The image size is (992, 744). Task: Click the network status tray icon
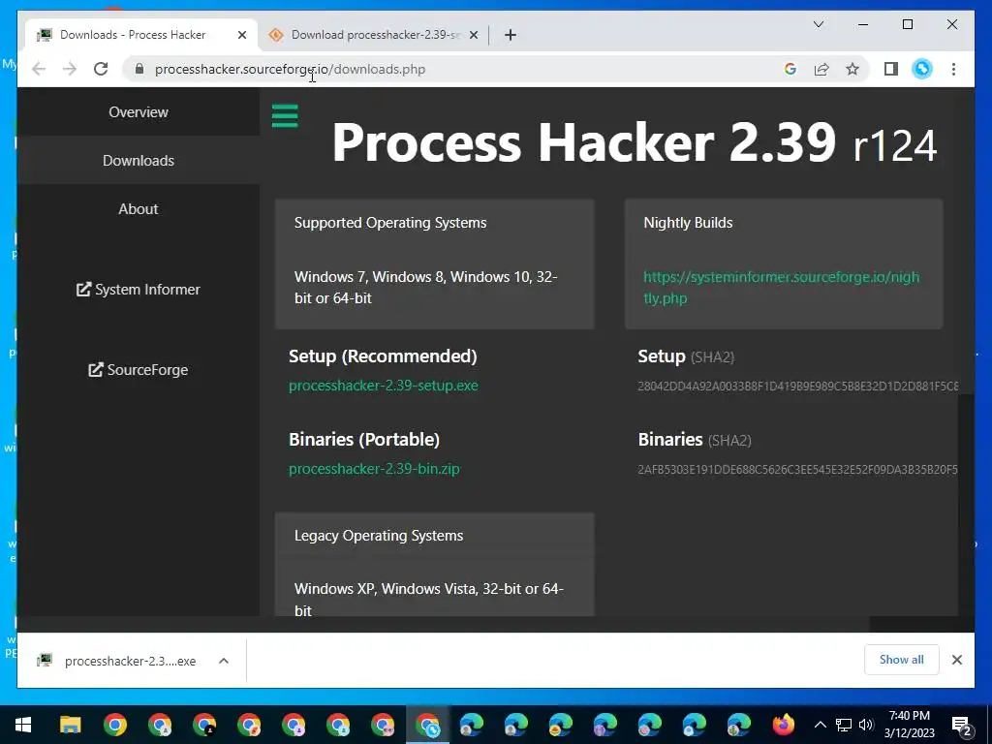click(844, 725)
